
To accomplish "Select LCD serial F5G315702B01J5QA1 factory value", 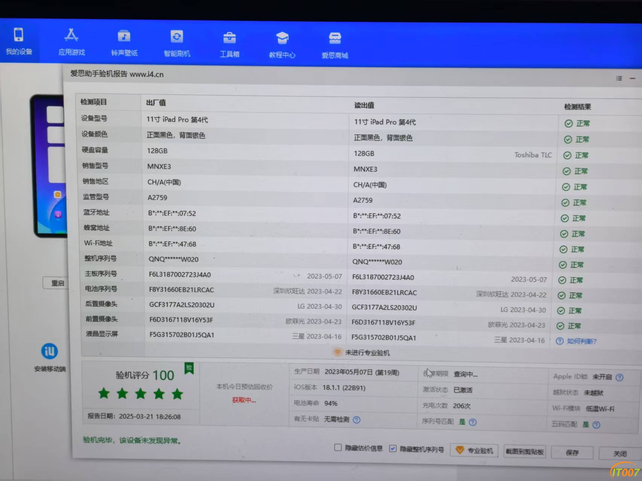I will pyautogui.click(x=182, y=334).
